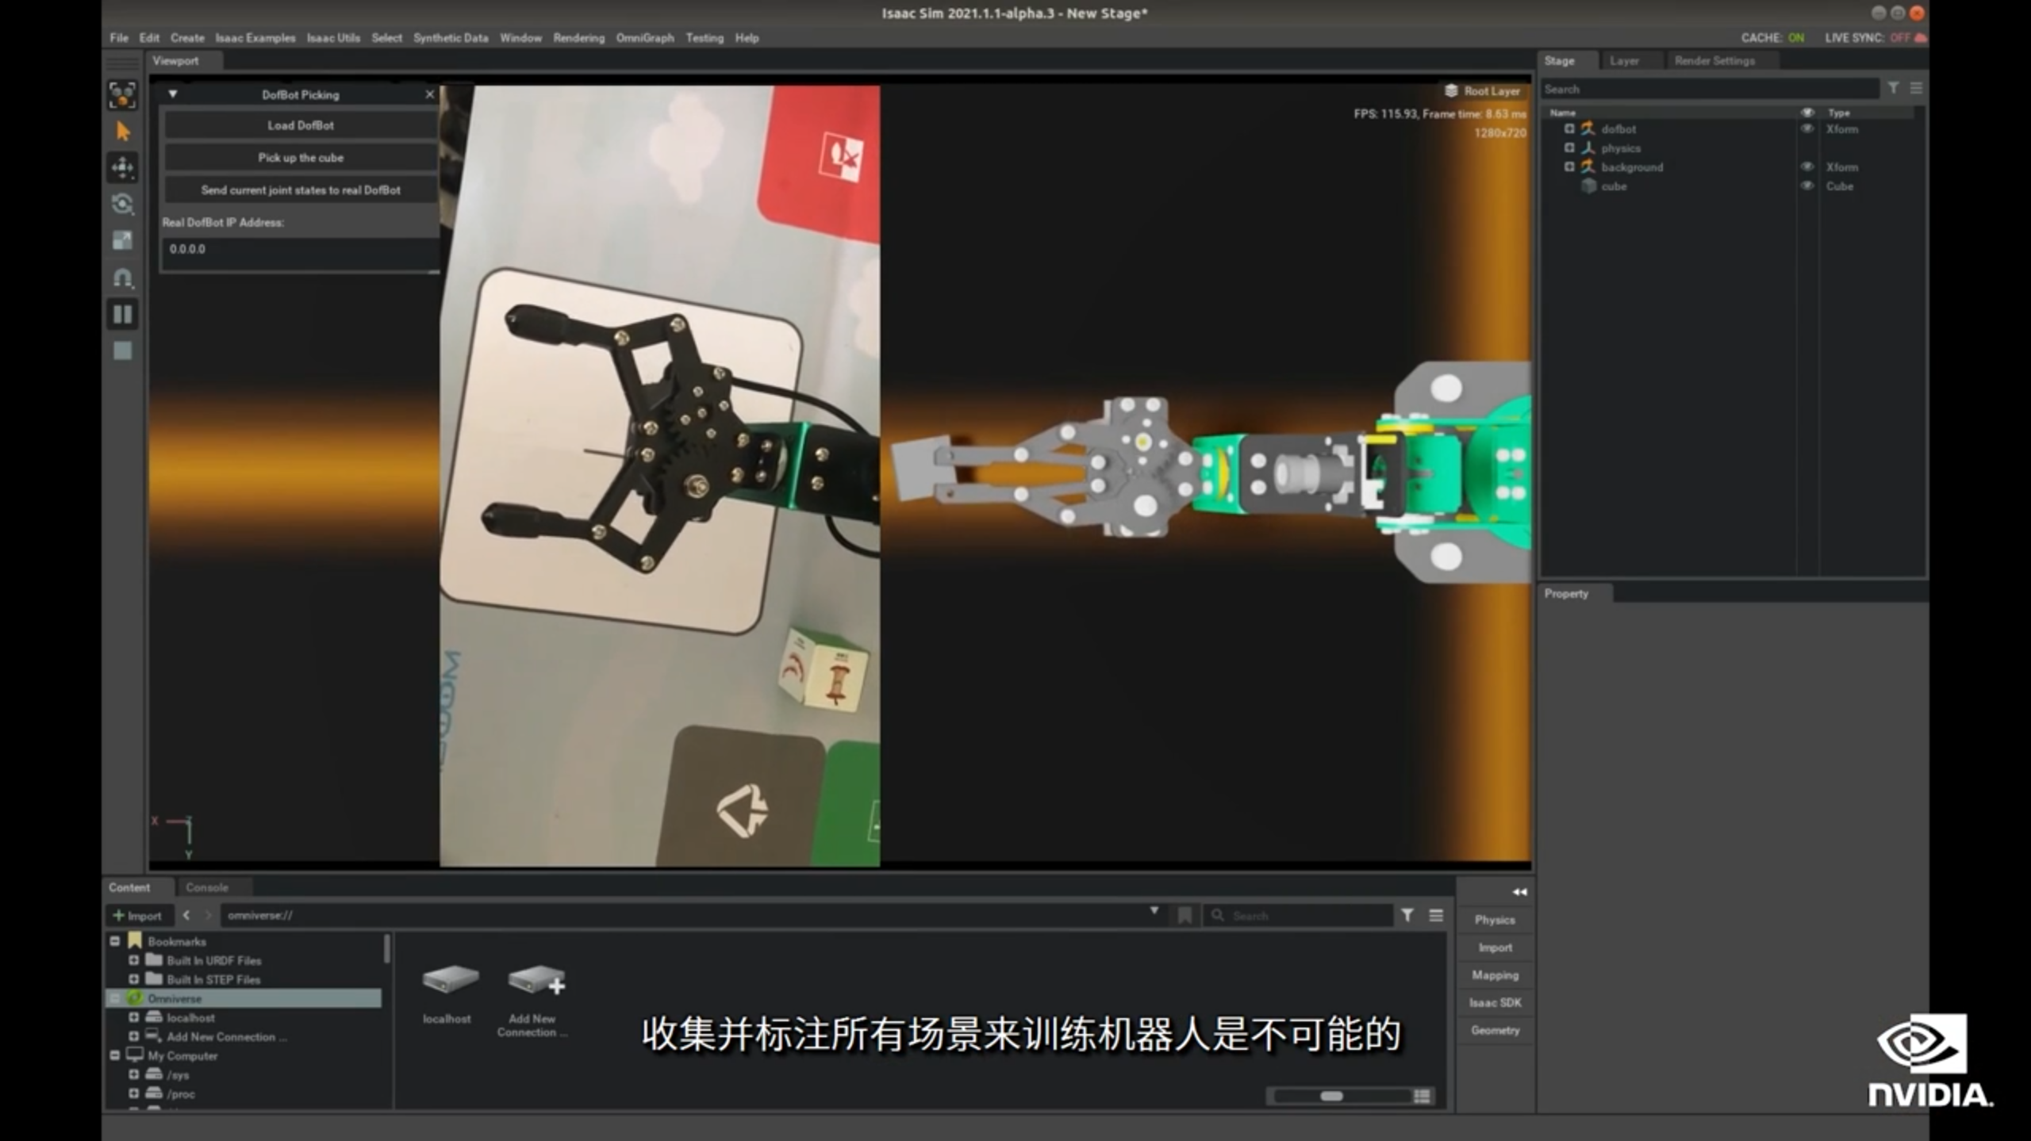The image size is (2031, 1141).
Task: Click the Stage search field
Action: 1710,90
